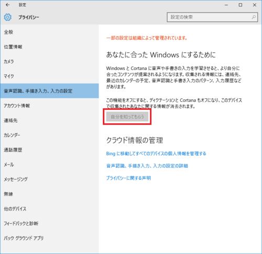The width and height of the screenshot is (262, 254).
Task: Click the クラウド情報の管理 heading
Action: coord(135,140)
